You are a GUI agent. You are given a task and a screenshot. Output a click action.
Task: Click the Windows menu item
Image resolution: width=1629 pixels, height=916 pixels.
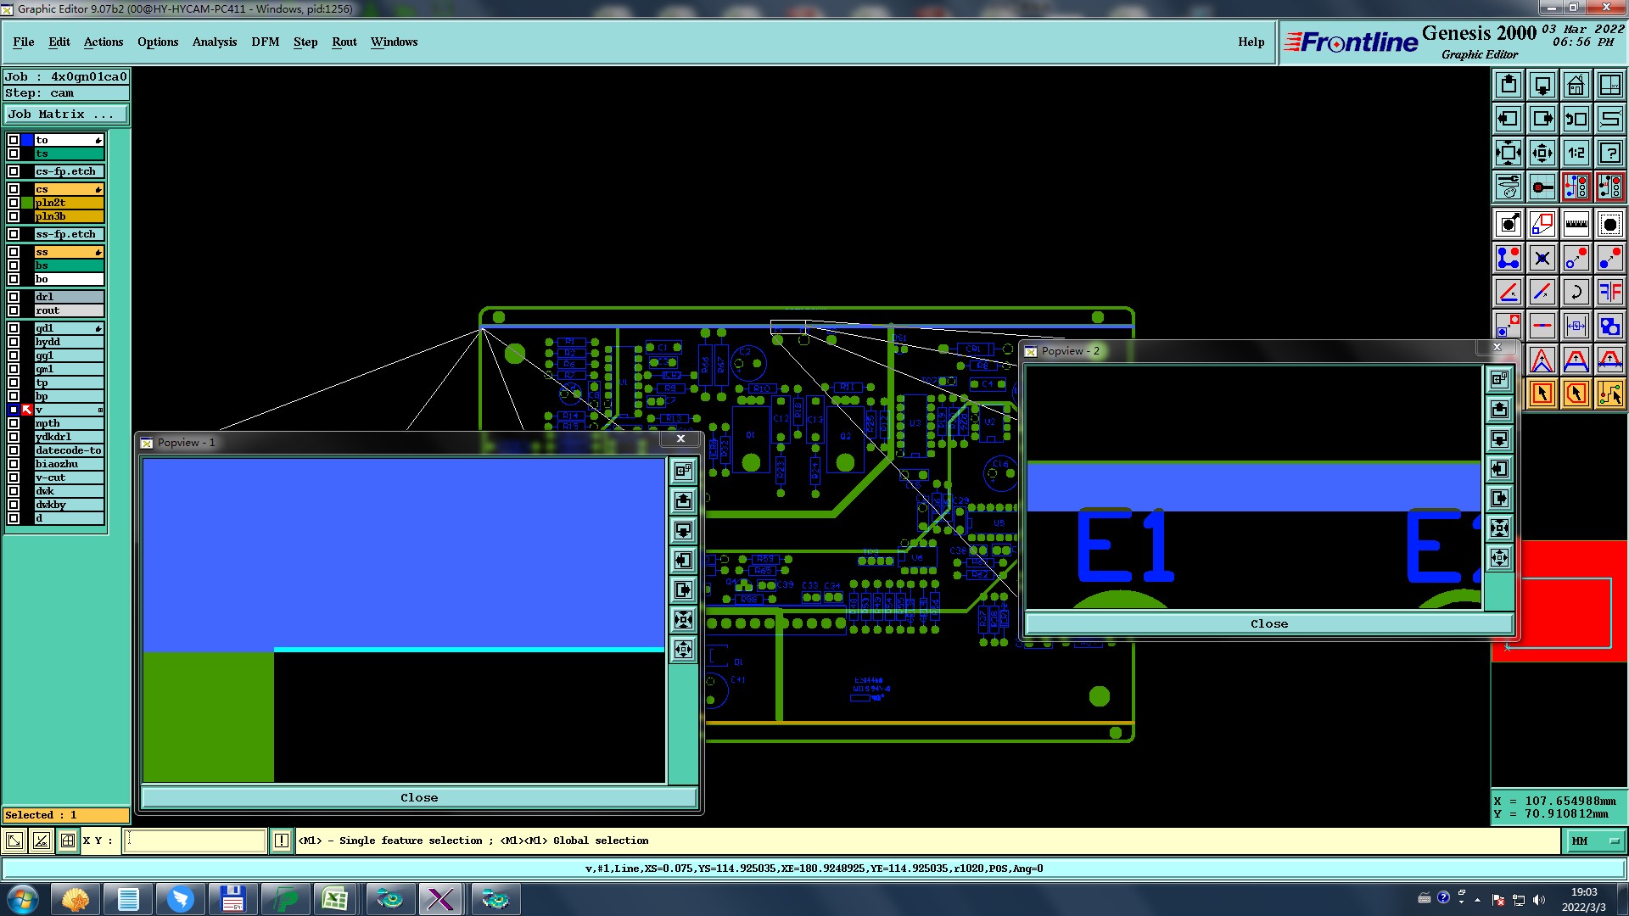point(394,42)
